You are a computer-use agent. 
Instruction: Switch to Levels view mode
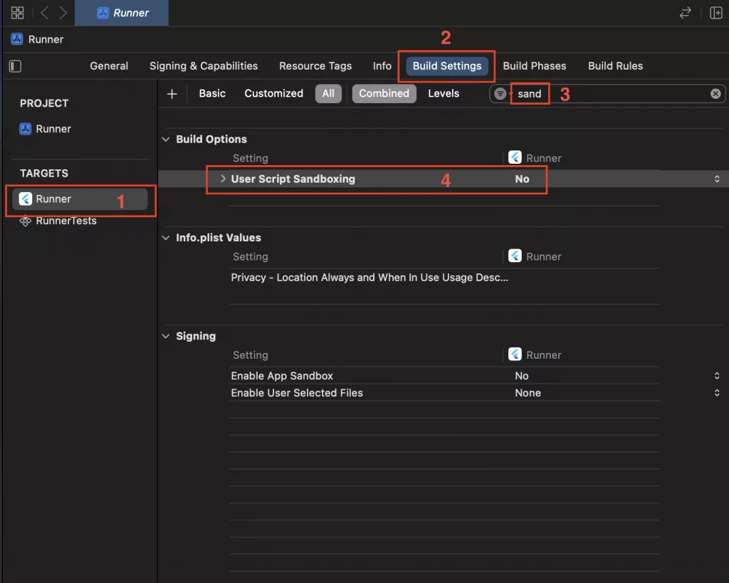coord(444,93)
